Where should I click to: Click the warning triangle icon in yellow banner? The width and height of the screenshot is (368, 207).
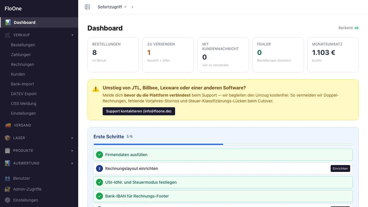(96, 89)
